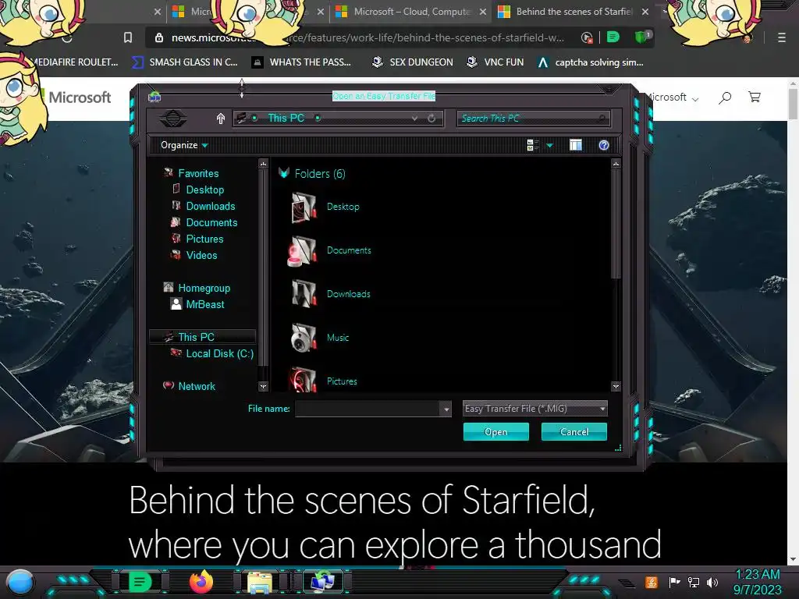The width and height of the screenshot is (799, 599).
Task: Select Pictures under Favorites
Action: (204, 239)
